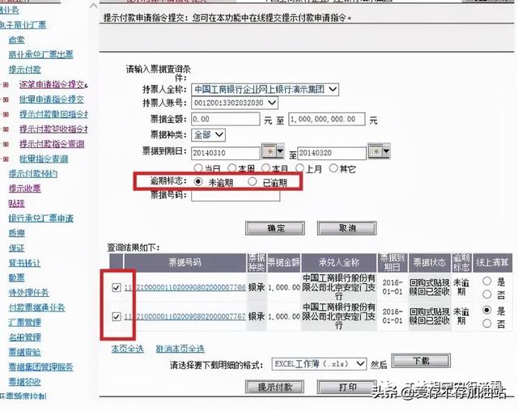Untick the checkbox for bill ending 7767
The height and width of the screenshot is (411, 518).
(116, 316)
